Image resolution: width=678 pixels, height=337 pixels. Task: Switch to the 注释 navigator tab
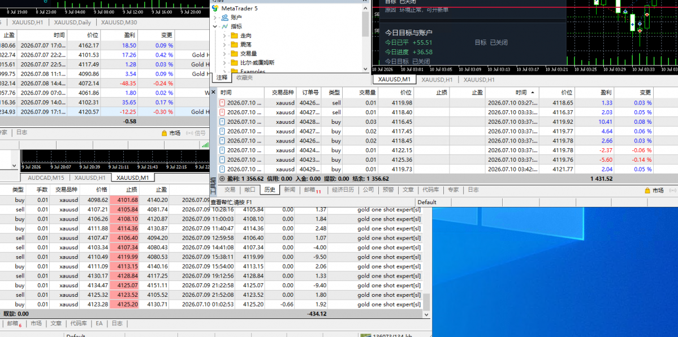click(x=222, y=78)
